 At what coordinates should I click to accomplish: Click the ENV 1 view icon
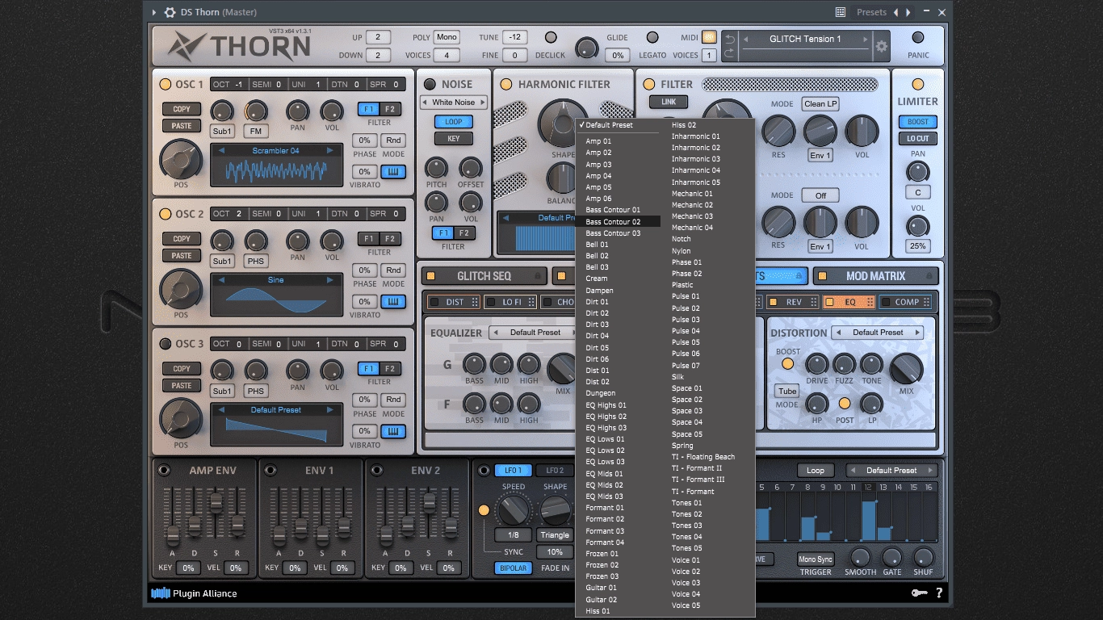tap(271, 471)
